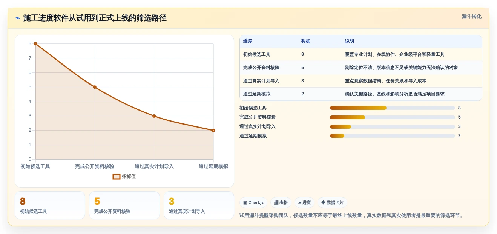This screenshot has width=497, height=234.
Task: Select the 说明 column header
Action: 350,42
